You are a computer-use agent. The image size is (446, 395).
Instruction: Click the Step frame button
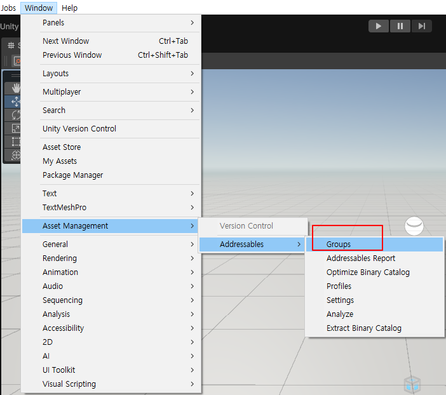pos(421,26)
